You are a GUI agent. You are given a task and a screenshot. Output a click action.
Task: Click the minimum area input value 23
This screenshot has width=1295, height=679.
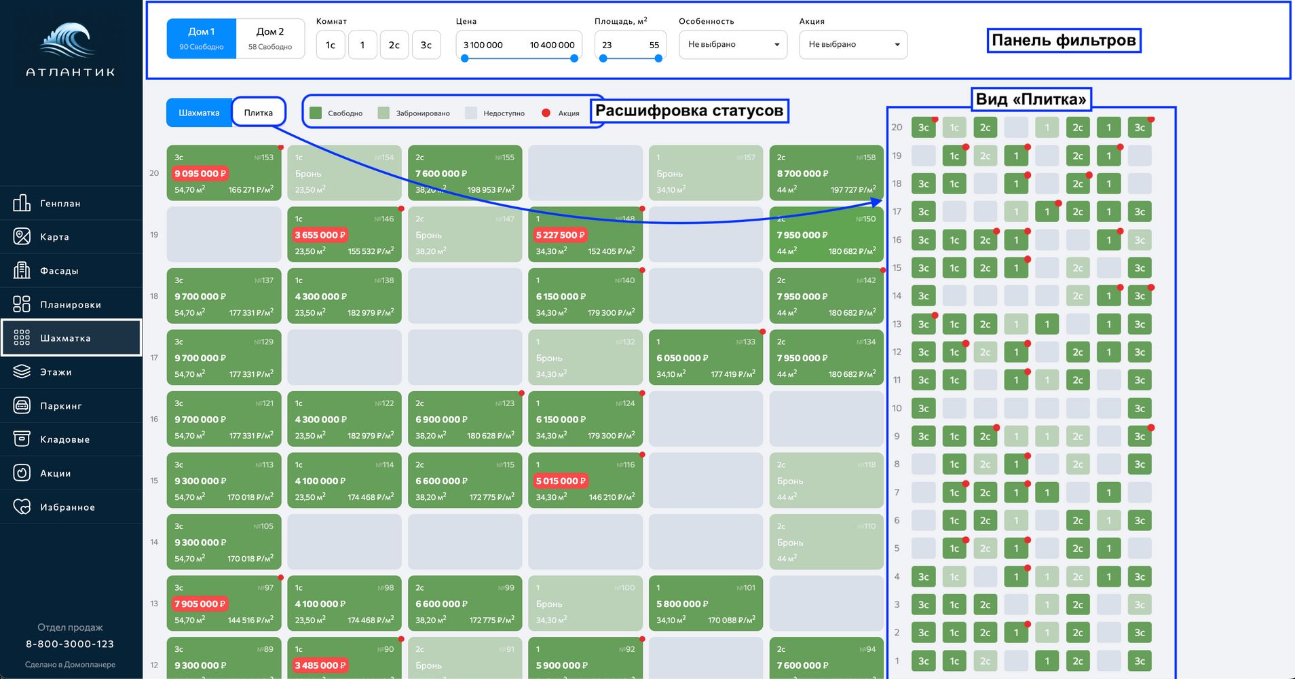point(607,45)
